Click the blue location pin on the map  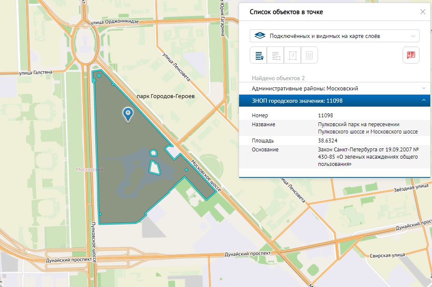(x=128, y=114)
